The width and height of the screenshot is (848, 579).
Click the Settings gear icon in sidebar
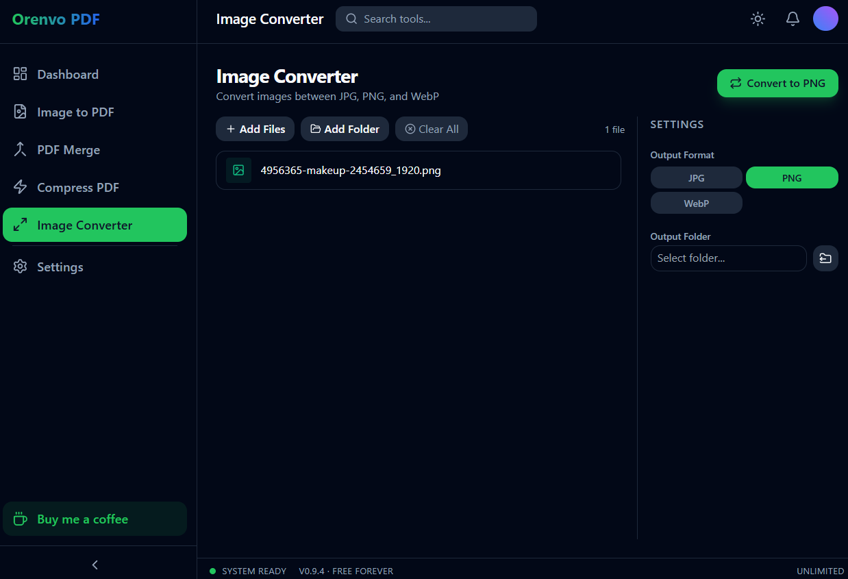(x=21, y=267)
